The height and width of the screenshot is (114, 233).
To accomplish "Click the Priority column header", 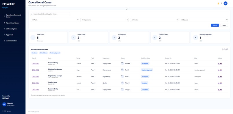I will pos(78,58).
